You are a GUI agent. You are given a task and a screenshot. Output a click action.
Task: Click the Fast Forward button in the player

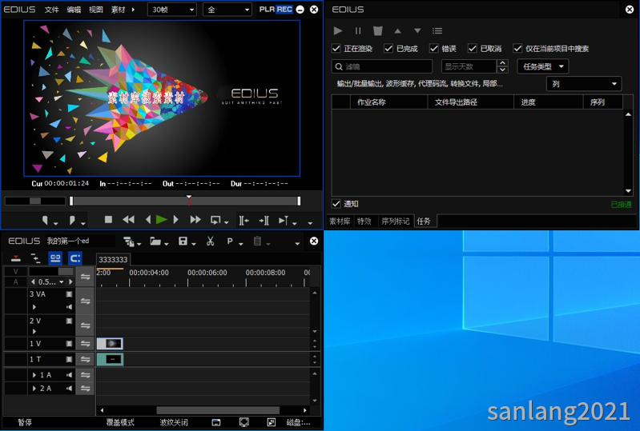coord(195,220)
